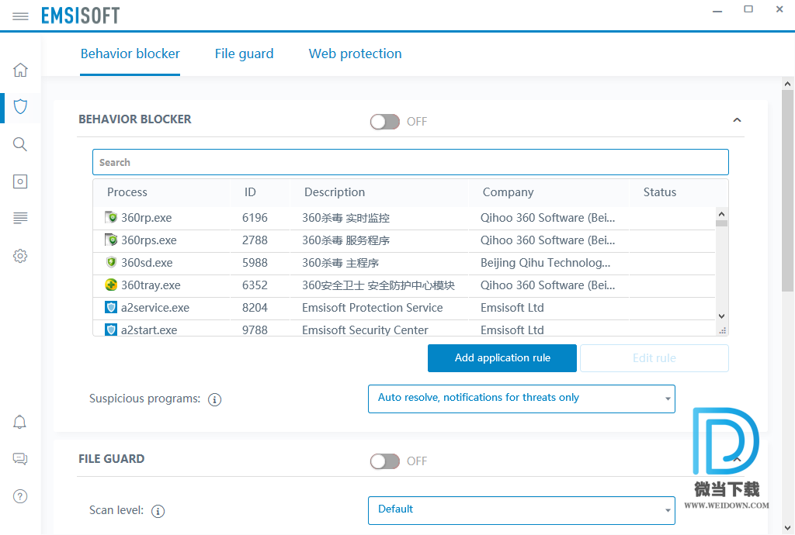This screenshot has height=535, width=795.
Task: Open the Logs list section
Action: click(20, 218)
